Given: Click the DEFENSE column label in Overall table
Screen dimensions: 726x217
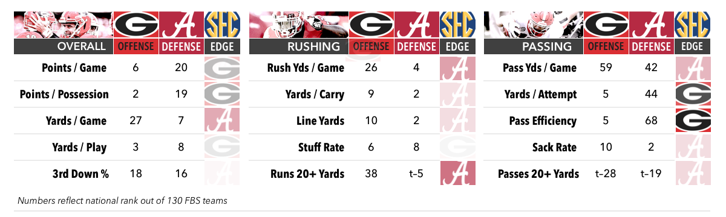Looking at the screenshot, I should pyautogui.click(x=181, y=46).
